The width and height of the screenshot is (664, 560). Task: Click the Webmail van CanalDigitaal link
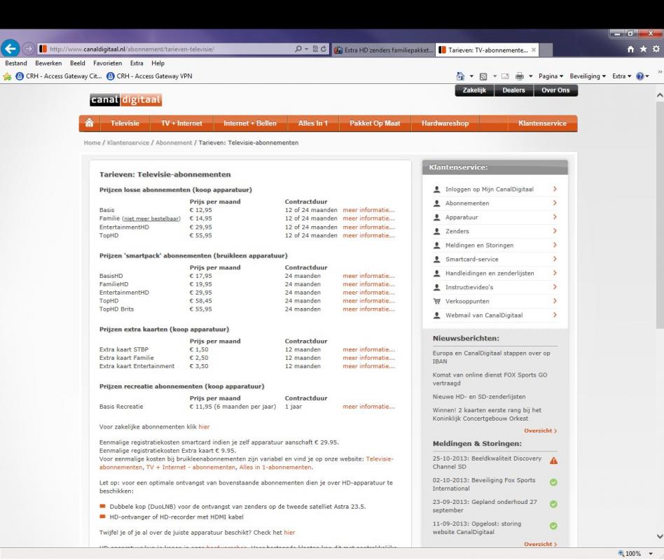(484, 315)
